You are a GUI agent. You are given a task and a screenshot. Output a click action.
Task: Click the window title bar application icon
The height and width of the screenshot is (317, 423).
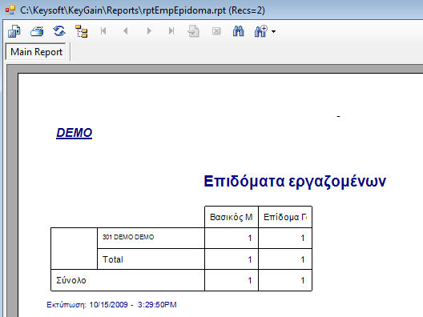point(10,10)
